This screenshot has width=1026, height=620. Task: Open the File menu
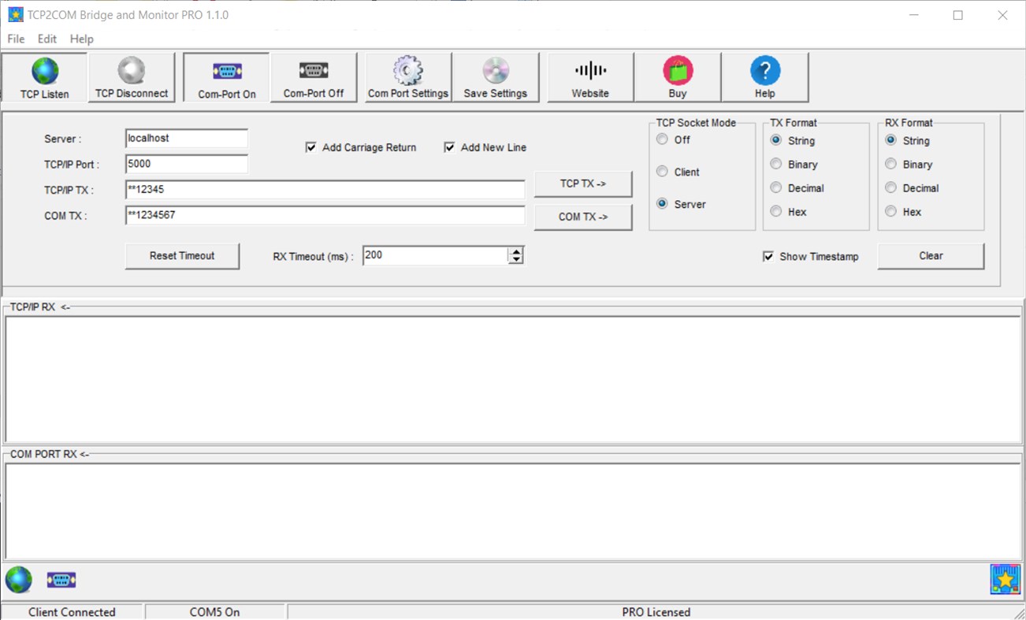point(15,39)
